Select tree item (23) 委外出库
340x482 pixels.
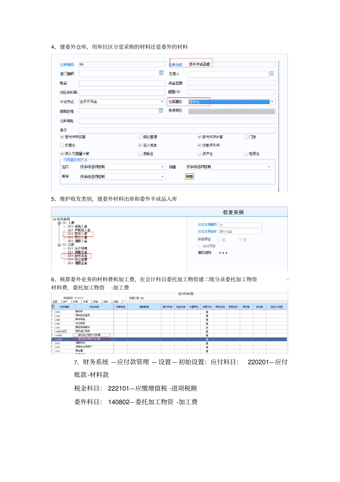(77, 256)
